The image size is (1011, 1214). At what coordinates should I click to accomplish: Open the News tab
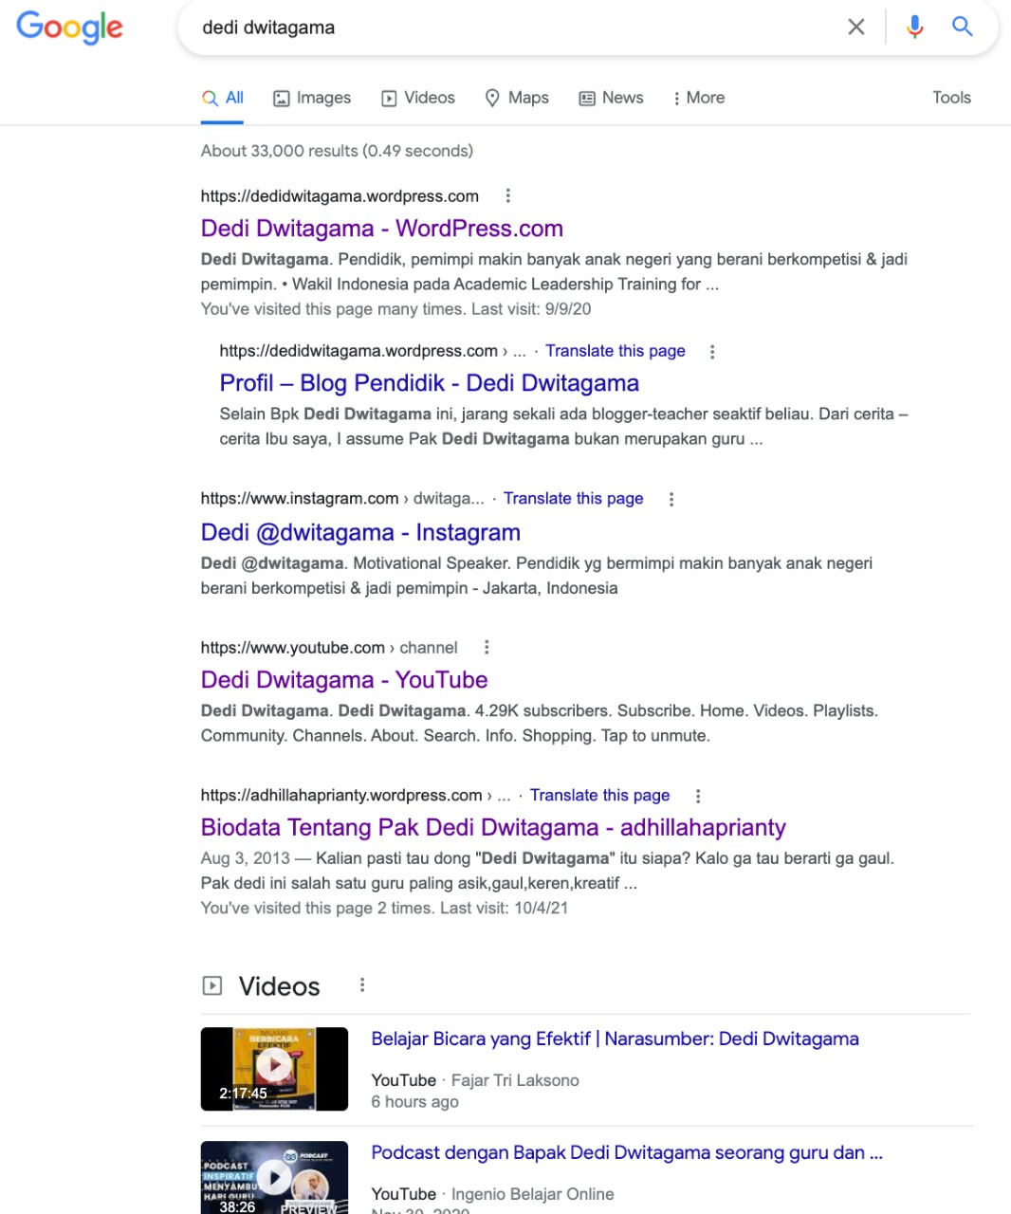[x=612, y=98]
